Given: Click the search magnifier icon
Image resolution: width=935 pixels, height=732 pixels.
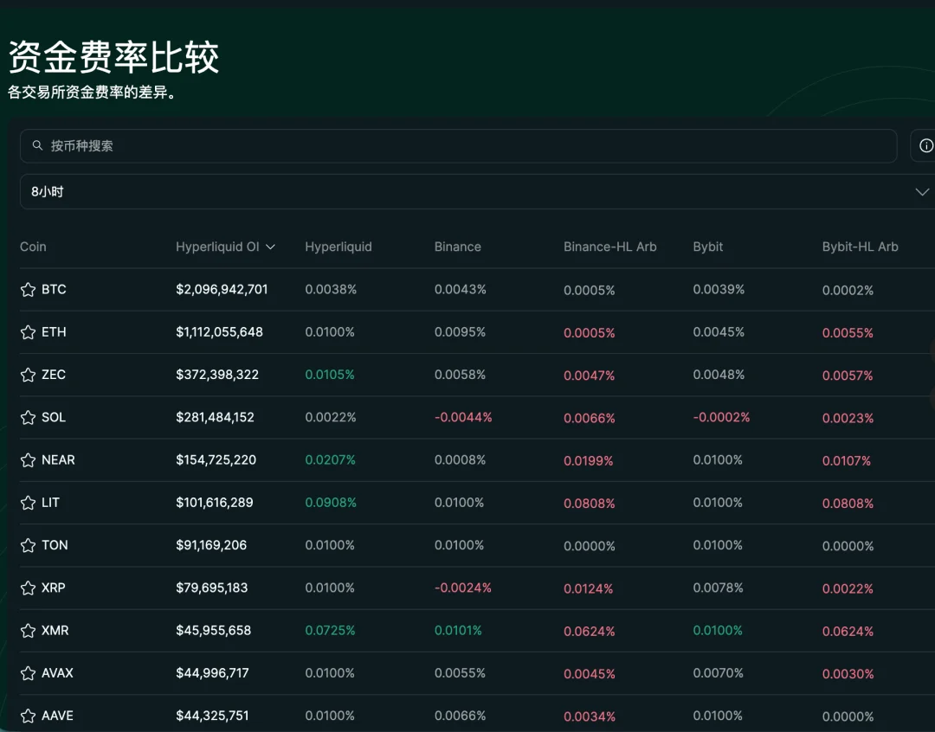Looking at the screenshot, I should 37,145.
